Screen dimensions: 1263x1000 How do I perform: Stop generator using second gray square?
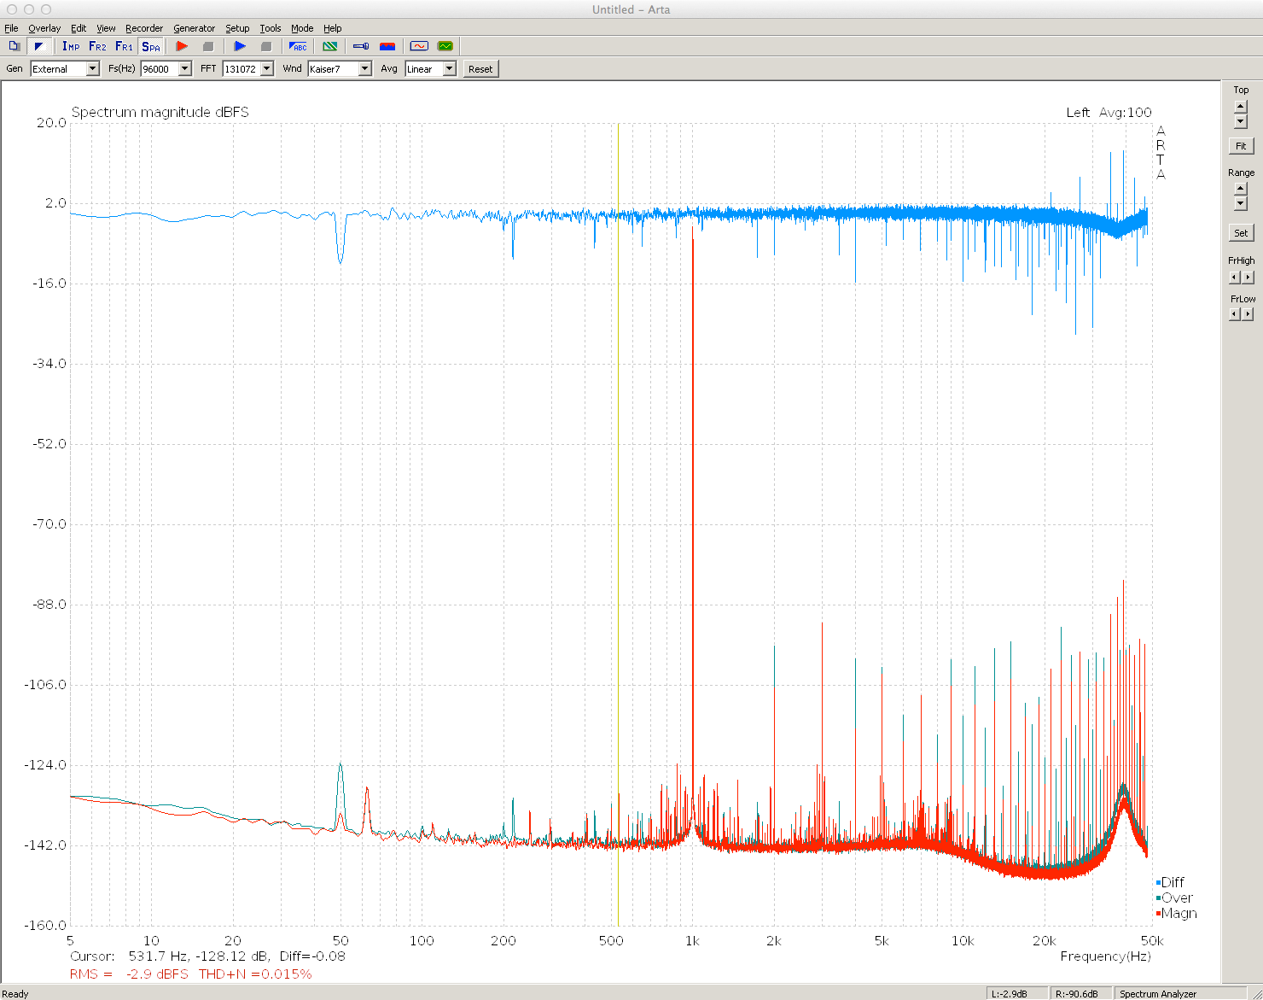coord(266,46)
